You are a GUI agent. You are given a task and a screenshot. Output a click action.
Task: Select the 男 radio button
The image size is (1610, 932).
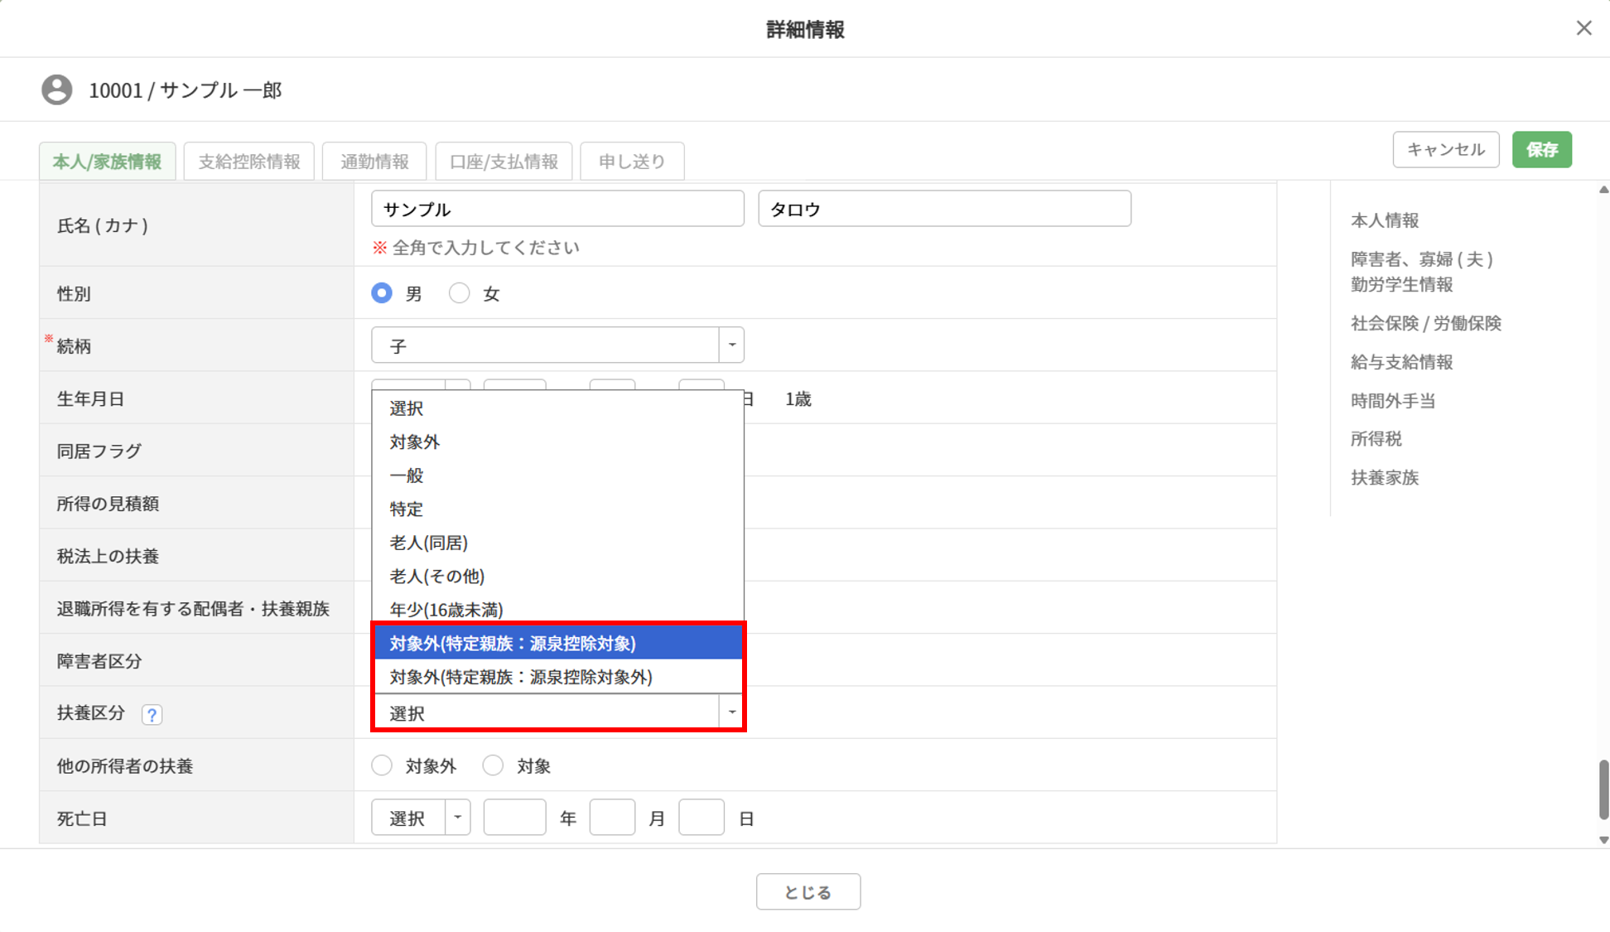click(x=382, y=293)
